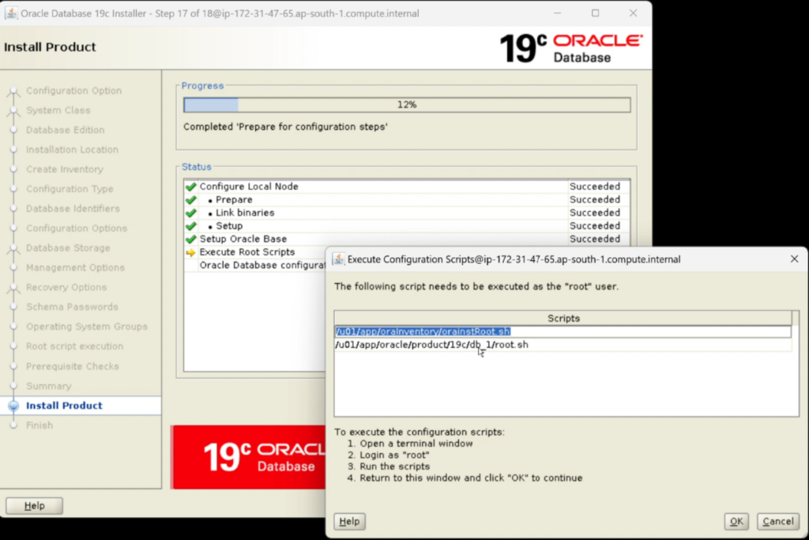Open the Schema Passwords step
809x540 pixels.
72,307
